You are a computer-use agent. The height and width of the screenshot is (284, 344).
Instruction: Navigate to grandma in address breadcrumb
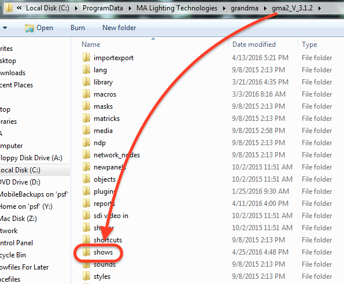[x=244, y=8]
